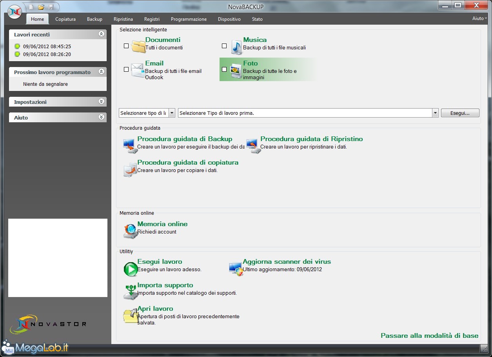
Task: Click the Richiedi account text
Action: click(157, 232)
